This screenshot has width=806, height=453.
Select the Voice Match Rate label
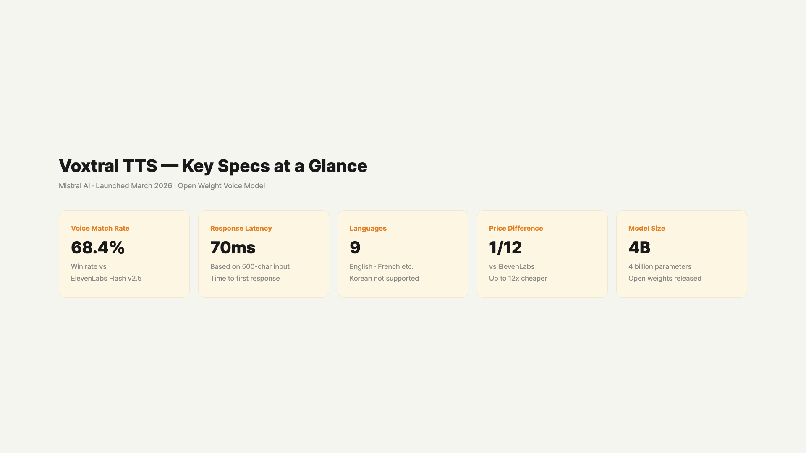click(100, 228)
